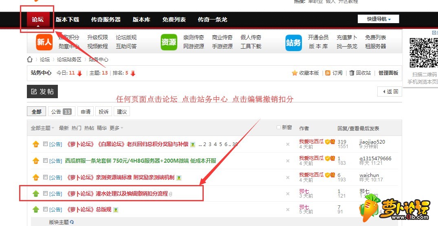Check the box for 亲测资源端标准 thread
Image resolution: width=438 pixels, height=226 pixels.
coord(45,177)
